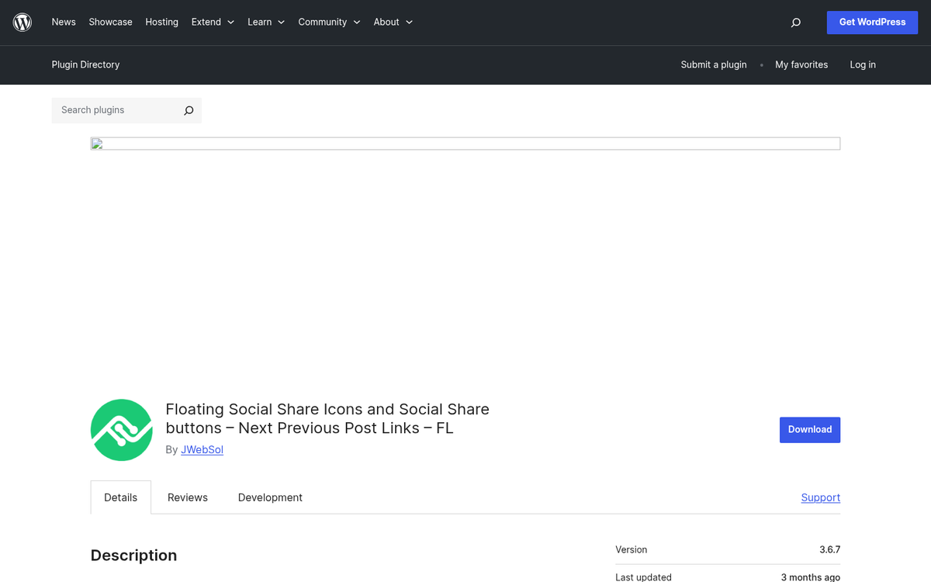Viewport: 931px width, 582px height.
Task: Expand the Extend menu
Action: tap(213, 23)
